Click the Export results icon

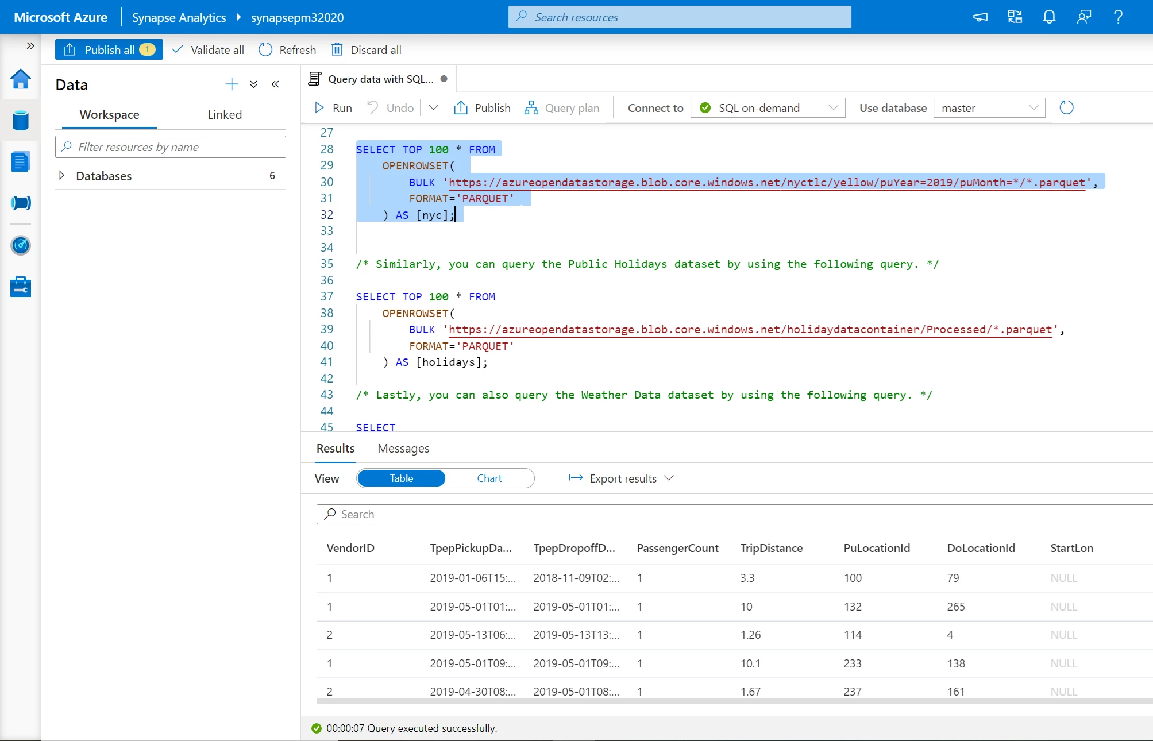[x=575, y=478]
